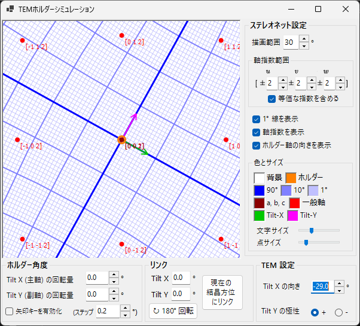Increase the u index range
Image resolution: width=360 pixels, height=326 pixels.
pyautogui.click(x=283, y=80)
